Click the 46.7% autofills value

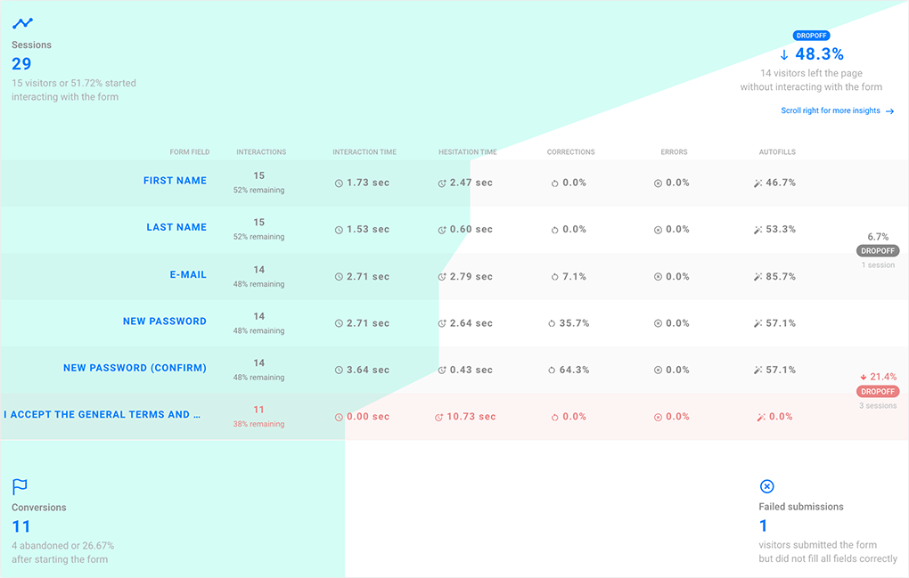point(781,183)
